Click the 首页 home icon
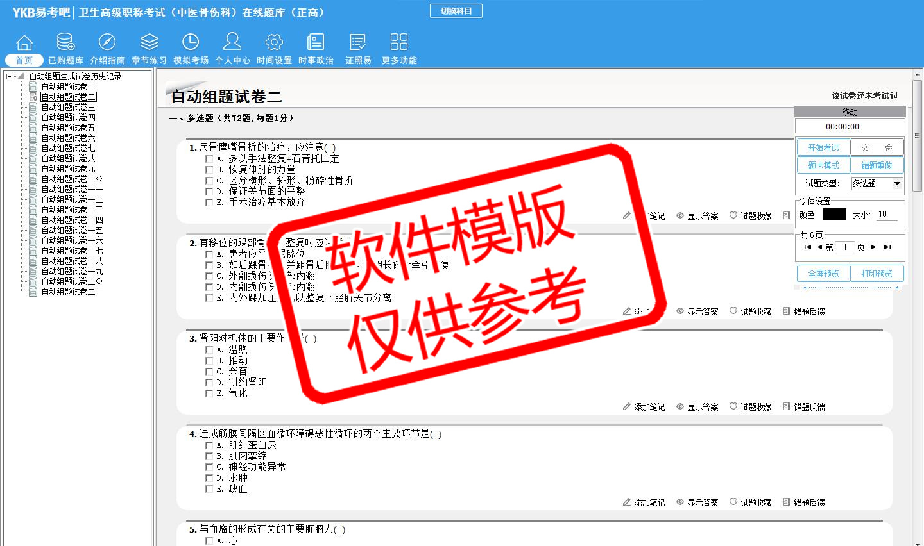 click(x=24, y=43)
